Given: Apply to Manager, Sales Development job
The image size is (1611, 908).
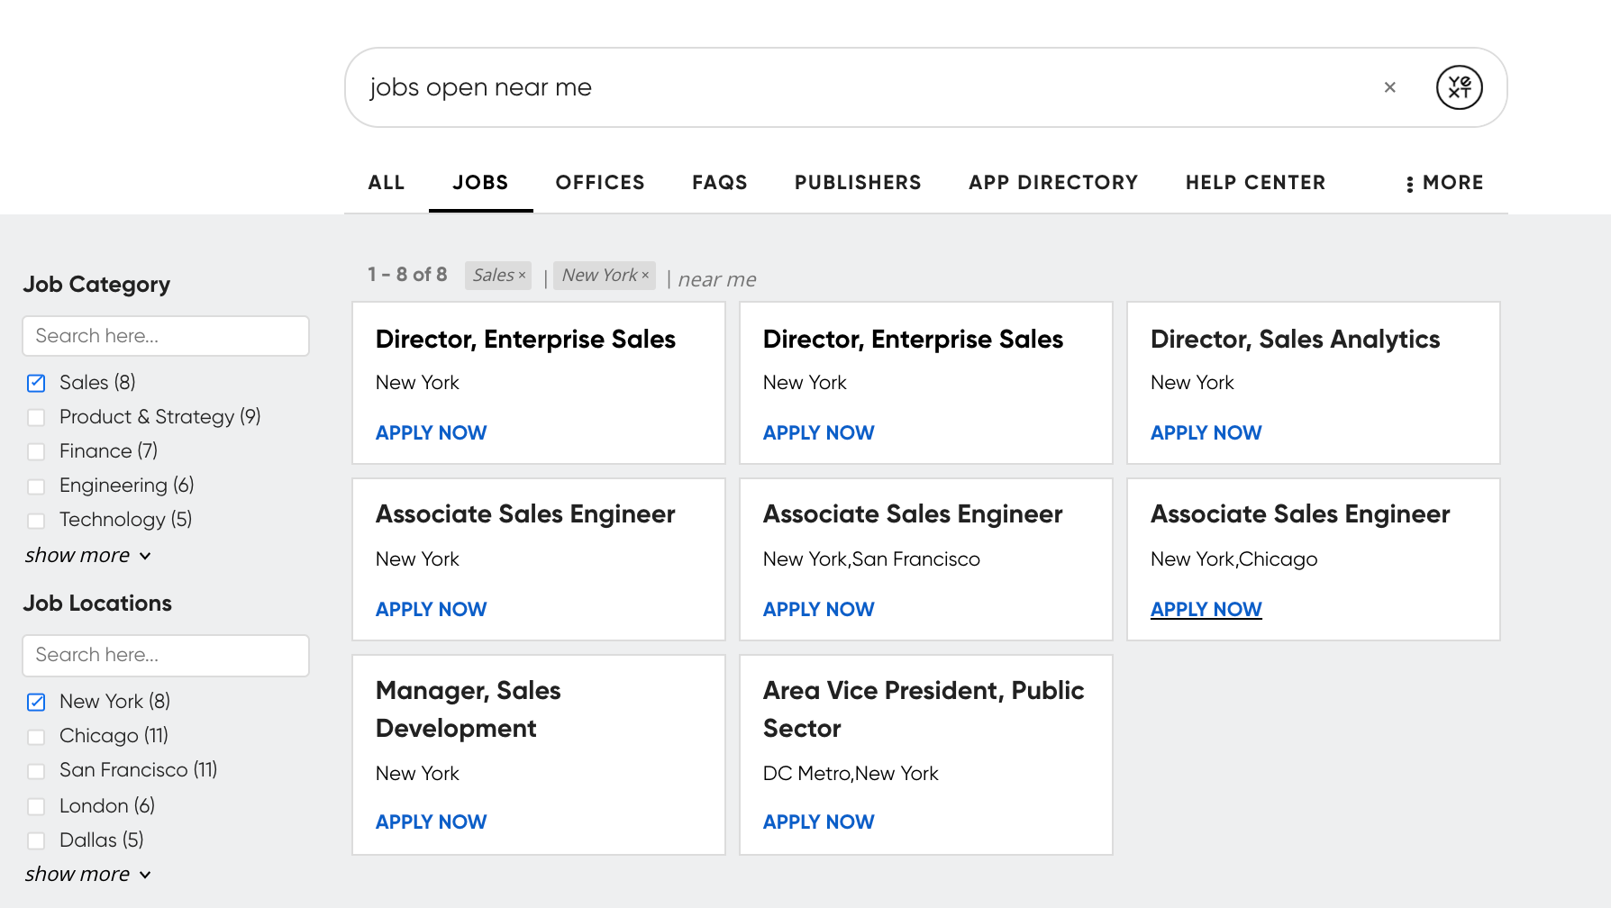Looking at the screenshot, I should coord(431,822).
